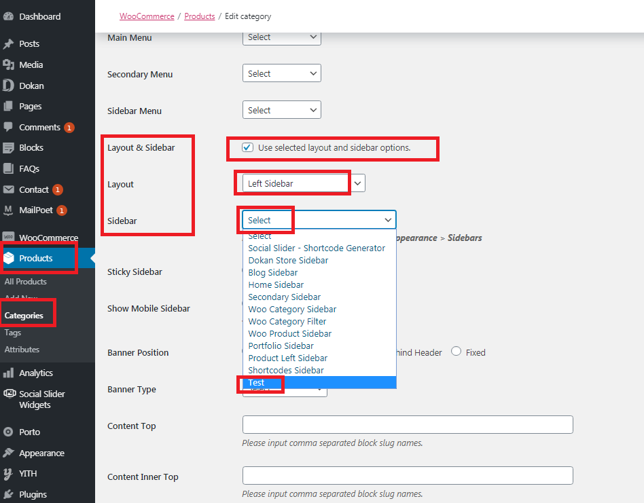Open the Main Menu select dropdown
Viewport: 644px width, 503px height.
282,37
